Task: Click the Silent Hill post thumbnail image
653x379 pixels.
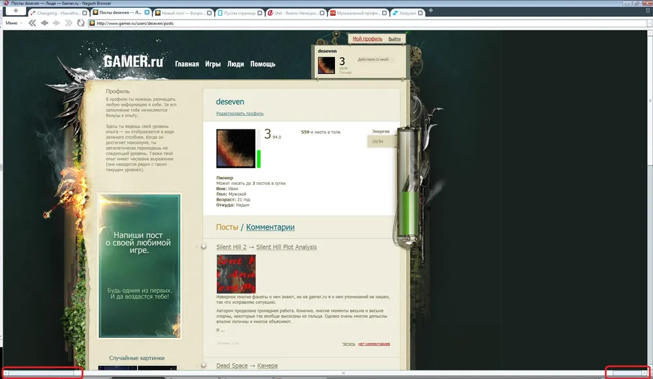Action: pos(236,273)
